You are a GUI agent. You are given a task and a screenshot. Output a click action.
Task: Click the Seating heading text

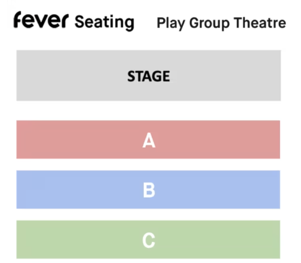pyautogui.click(x=104, y=22)
